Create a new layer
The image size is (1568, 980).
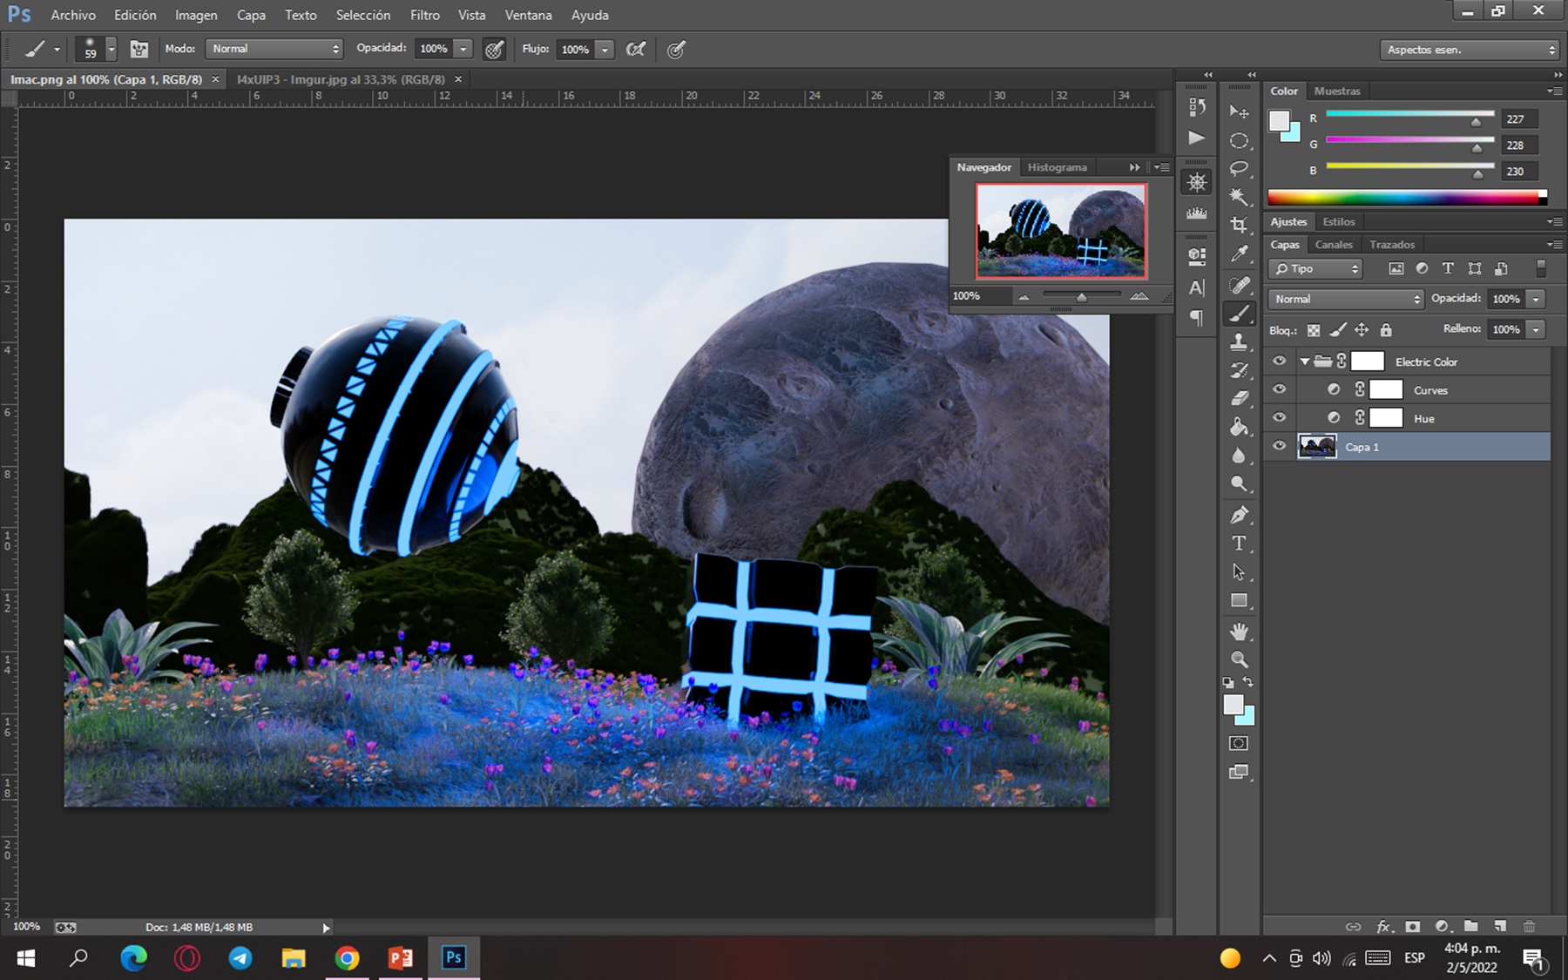1500,926
